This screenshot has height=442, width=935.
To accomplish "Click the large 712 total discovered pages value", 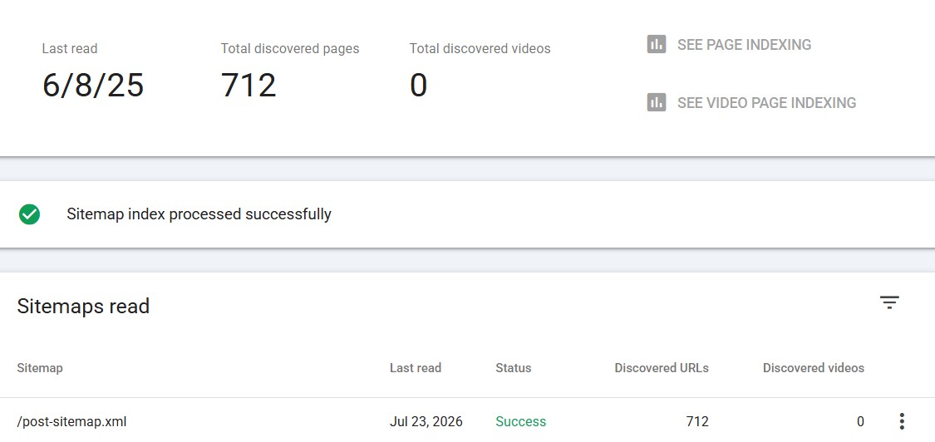I will pyautogui.click(x=249, y=86).
